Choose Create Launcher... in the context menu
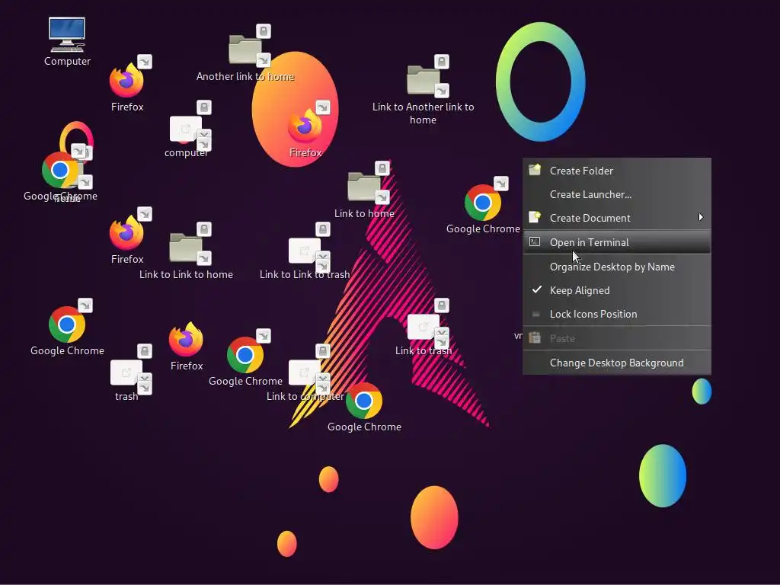This screenshot has height=585, width=780. click(x=617, y=194)
